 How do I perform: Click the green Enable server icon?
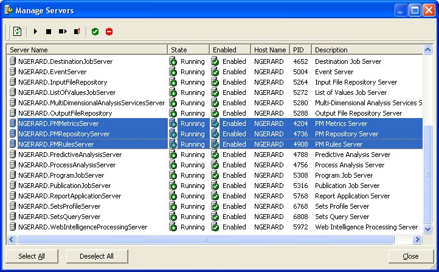[x=95, y=31]
